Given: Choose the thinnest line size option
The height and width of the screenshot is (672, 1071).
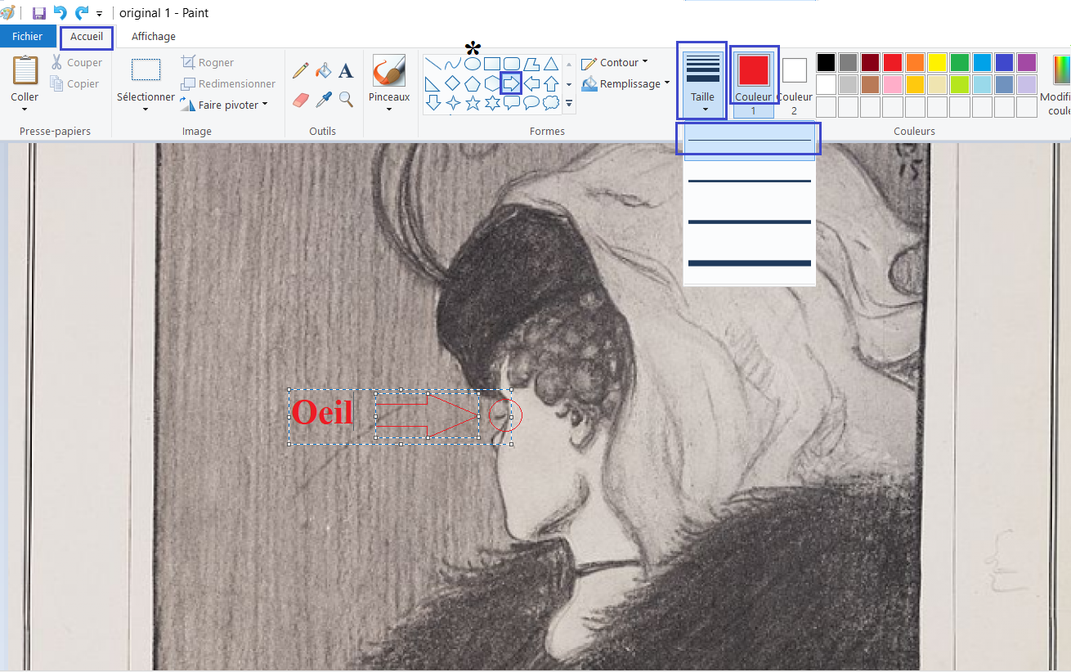Looking at the screenshot, I should point(750,141).
